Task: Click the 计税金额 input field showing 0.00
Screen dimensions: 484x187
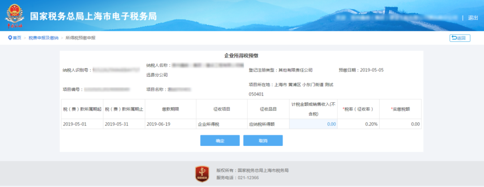Action: 313,124
